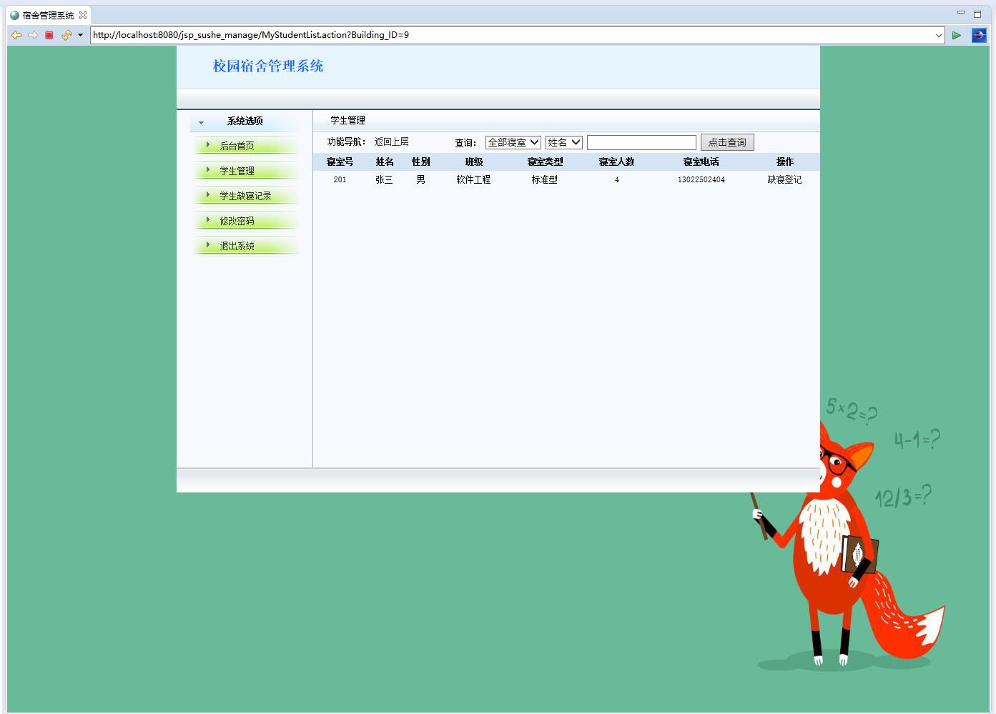The height and width of the screenshot is (714, 996).
Task: Select the 宿舍管理系统 editor tab
Action: coord(48,15)
